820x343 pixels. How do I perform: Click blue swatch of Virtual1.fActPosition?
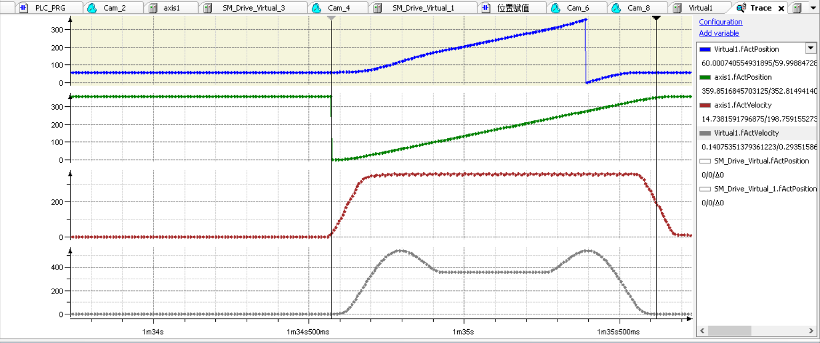pyautogui.click(x=705, y=49)
